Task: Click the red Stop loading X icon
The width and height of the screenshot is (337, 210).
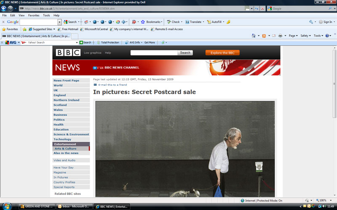Action: click(262, 8)
